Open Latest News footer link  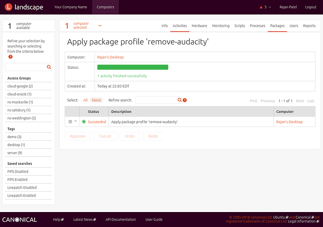click(85, 220)
